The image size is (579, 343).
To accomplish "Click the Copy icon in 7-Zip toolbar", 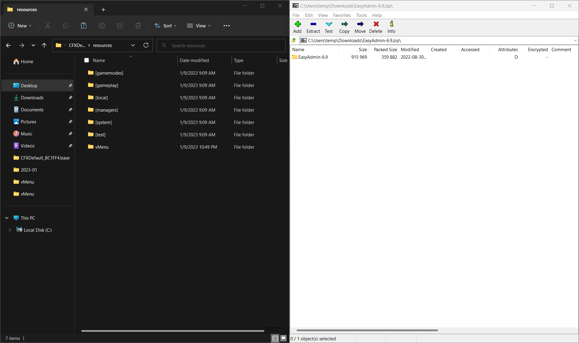I will pos(344,27).
